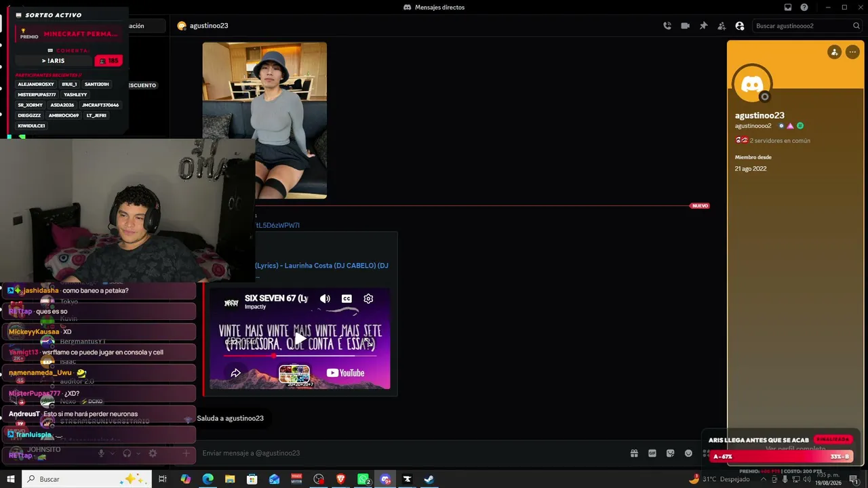
Task: Click the Windows taskbar Buscar search box
Action: 86,479
